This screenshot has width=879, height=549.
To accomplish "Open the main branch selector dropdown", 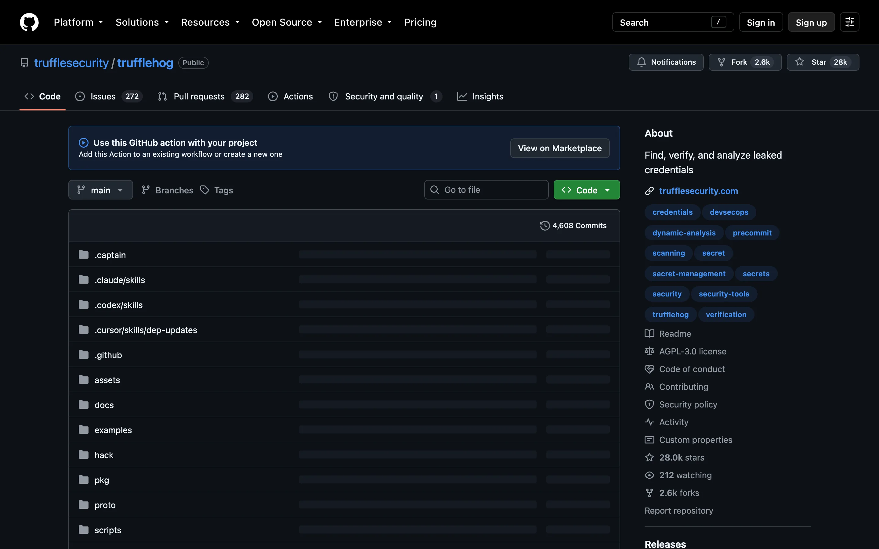I will 101,190.
